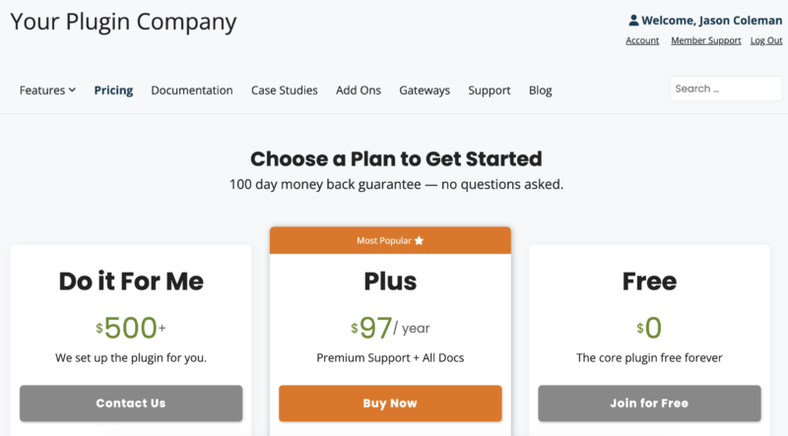
Task: Open Member Support link
Action: point(706,40)
